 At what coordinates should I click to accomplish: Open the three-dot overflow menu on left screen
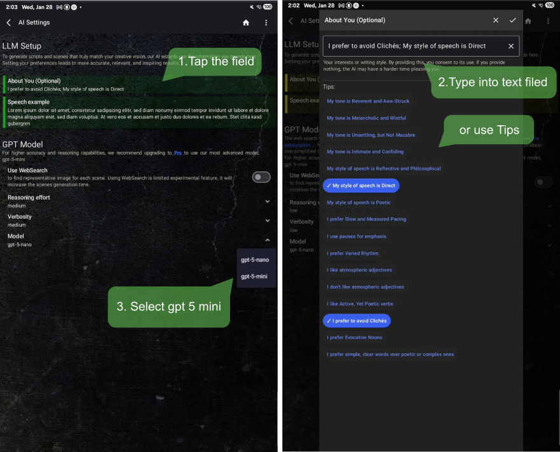266,23
